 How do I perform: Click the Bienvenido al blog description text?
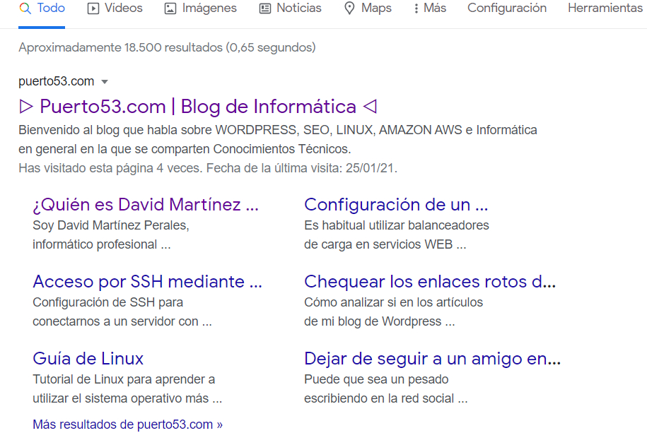278,139
